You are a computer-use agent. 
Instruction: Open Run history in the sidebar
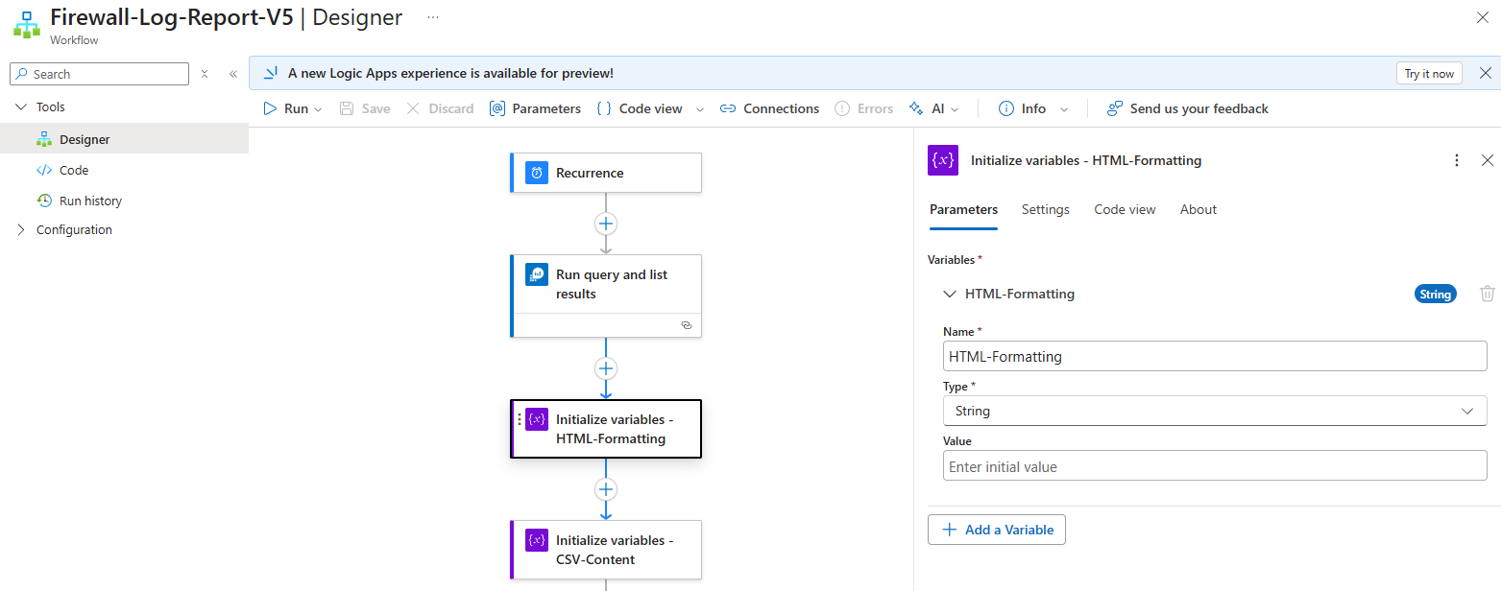coord(90,201)
